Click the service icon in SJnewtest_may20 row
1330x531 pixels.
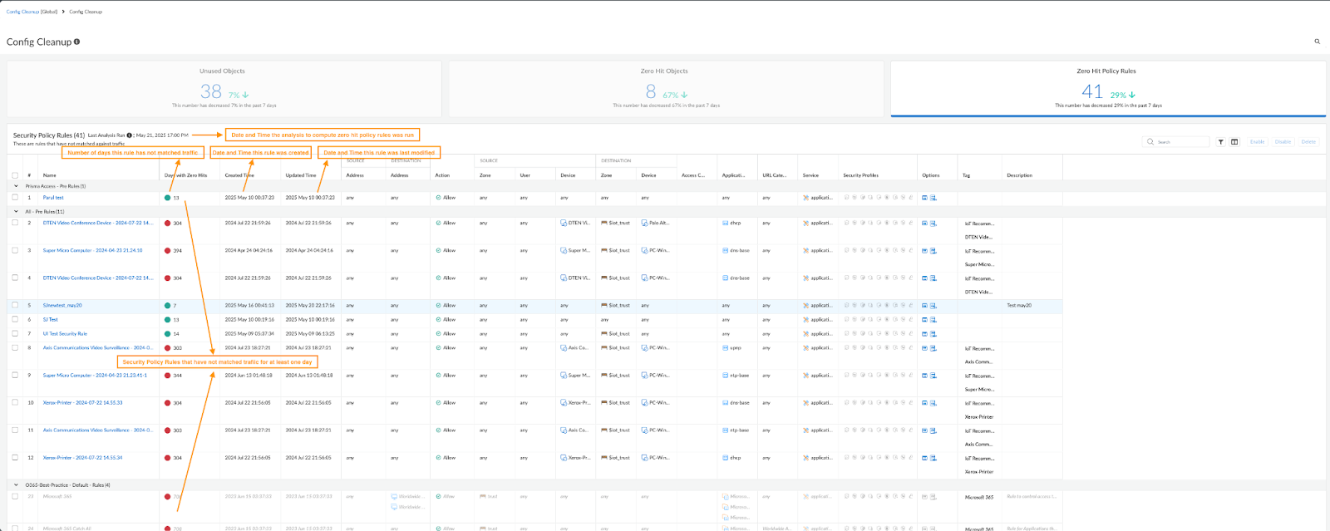coord(805,306)
